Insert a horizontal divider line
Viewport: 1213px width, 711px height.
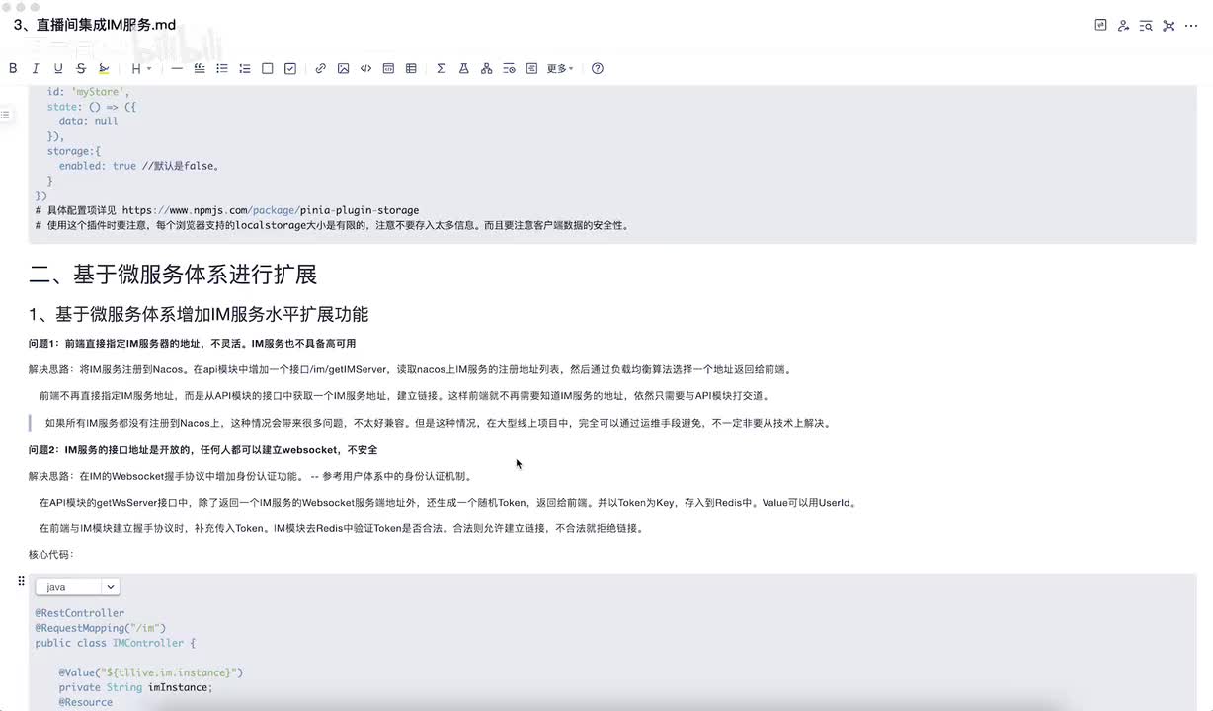(177, 68)
